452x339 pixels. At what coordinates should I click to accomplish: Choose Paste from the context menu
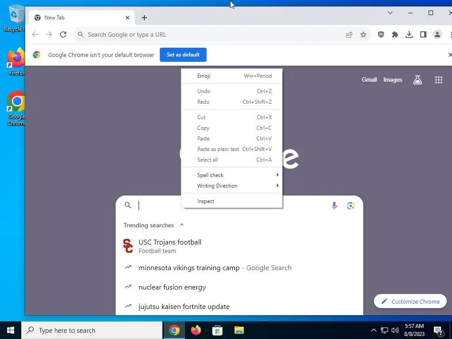point(232,139)
